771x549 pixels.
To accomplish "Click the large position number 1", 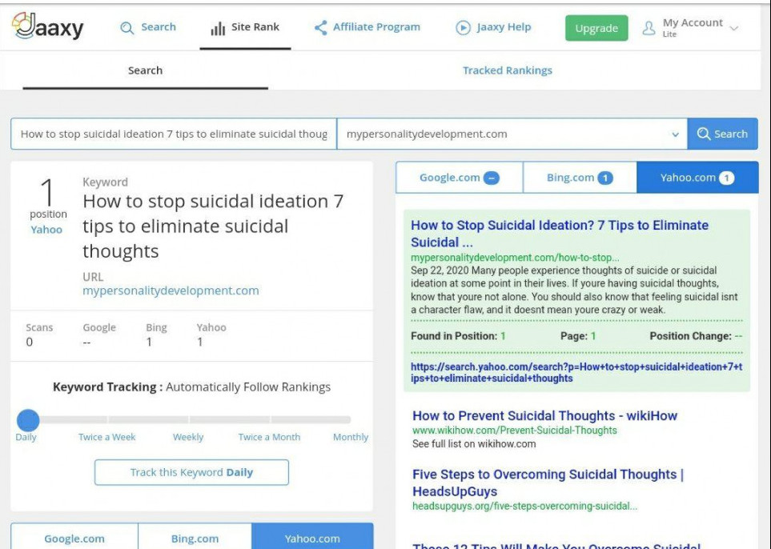I will pos(47,192).
